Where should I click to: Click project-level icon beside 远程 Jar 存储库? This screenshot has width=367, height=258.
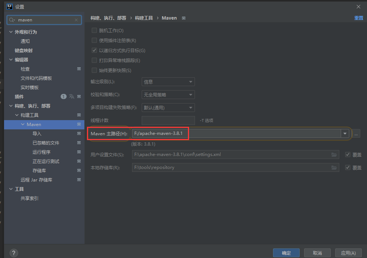[x=79, y=180]
